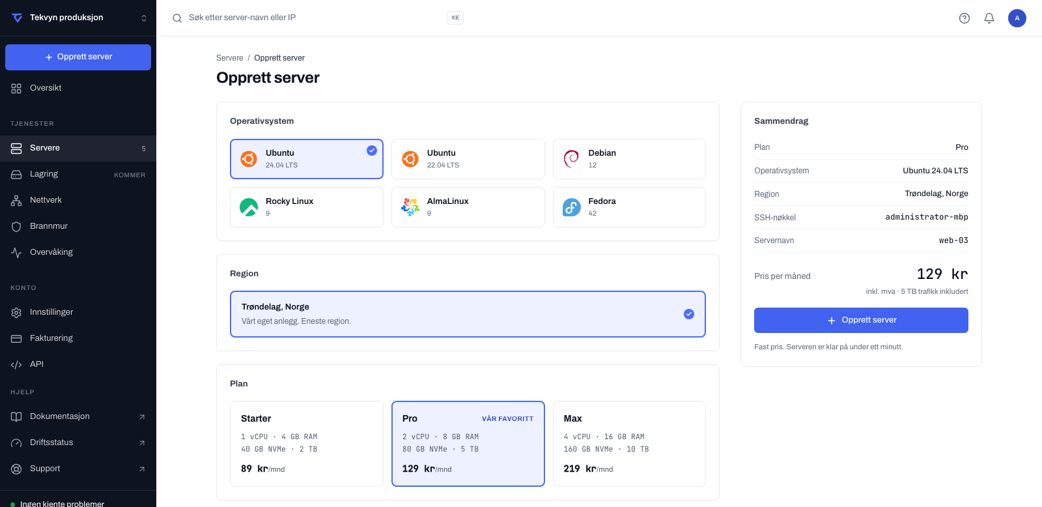Click the Dokumentasjon book icon
This screenshot has width=1042, height=507.
tap(16, 417)
